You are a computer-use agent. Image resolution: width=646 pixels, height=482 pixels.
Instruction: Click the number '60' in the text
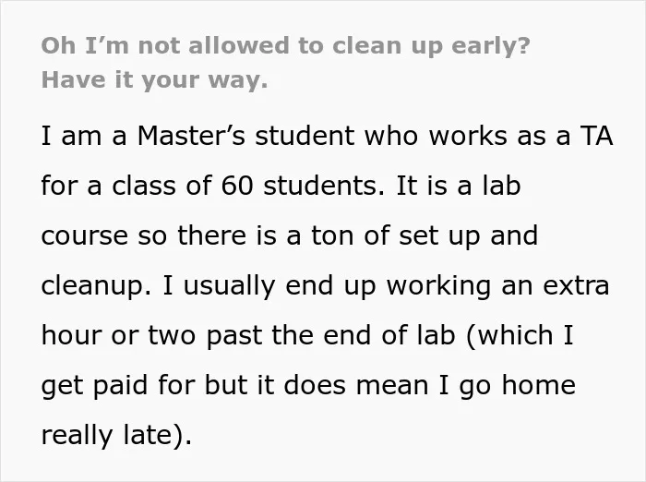tap(236, 186)
